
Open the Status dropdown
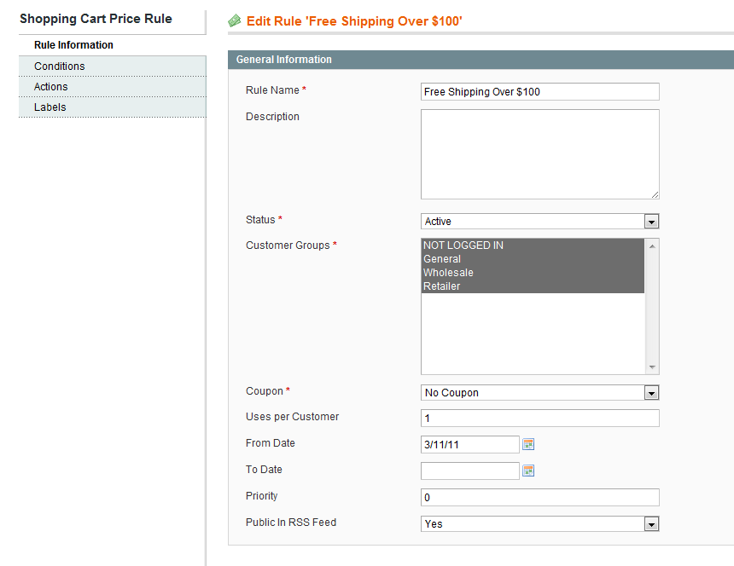(x=539, y=221)
